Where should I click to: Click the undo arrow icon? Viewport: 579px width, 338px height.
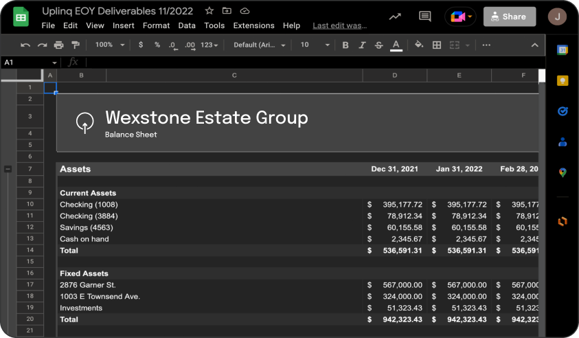pos(25,45)
